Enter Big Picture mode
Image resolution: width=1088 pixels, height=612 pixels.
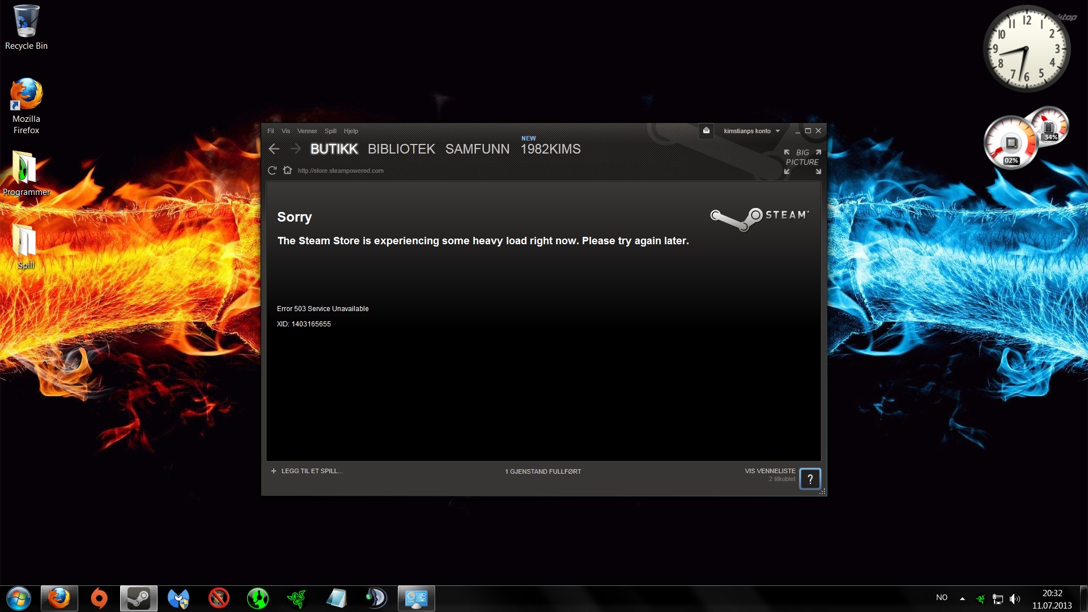[802, 162]
